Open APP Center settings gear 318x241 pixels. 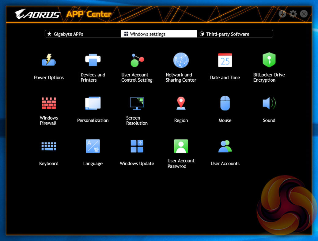click(x=293, y=14)
